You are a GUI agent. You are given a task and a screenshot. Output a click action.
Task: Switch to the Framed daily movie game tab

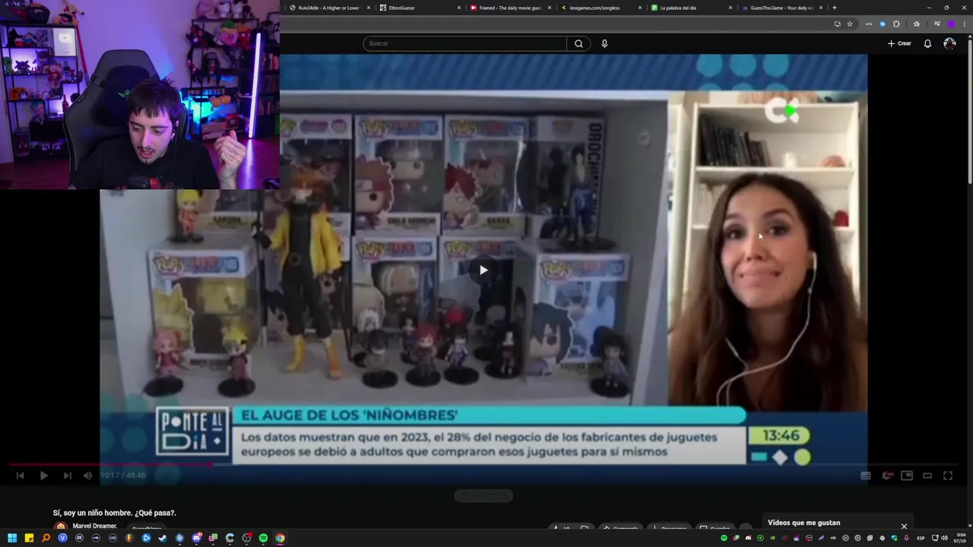coord(510,8)
